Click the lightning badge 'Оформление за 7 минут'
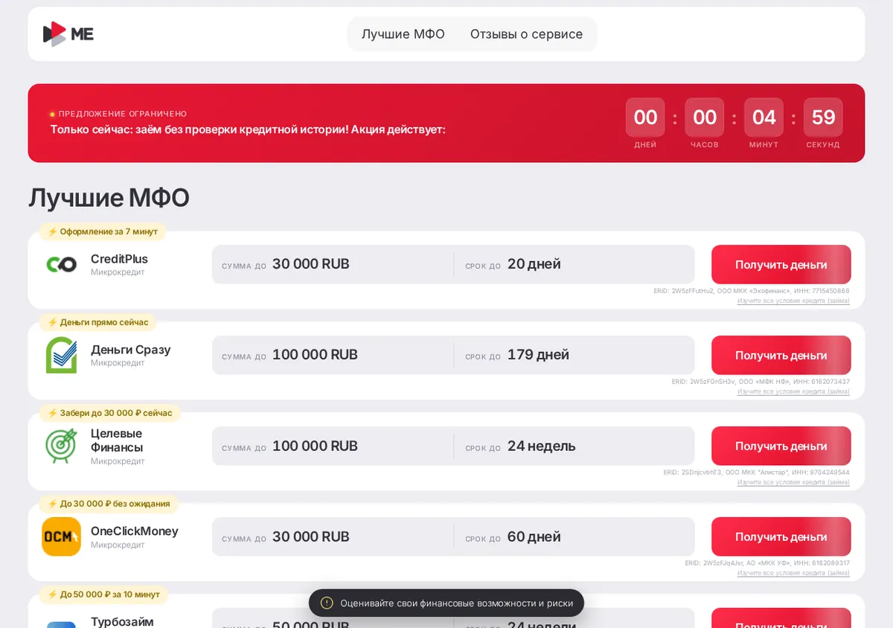 103,231
